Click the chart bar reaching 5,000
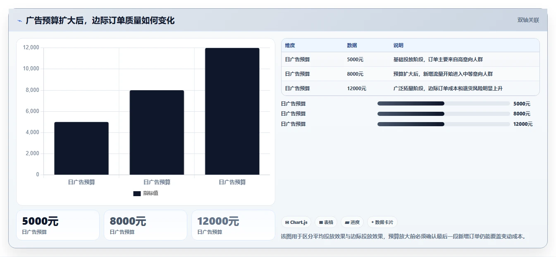The height and width of the screenshot is (257, 556). pos(81,148)
